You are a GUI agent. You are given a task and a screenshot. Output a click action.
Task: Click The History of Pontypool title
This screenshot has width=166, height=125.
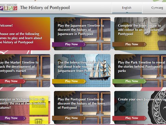tap(45, 8)
